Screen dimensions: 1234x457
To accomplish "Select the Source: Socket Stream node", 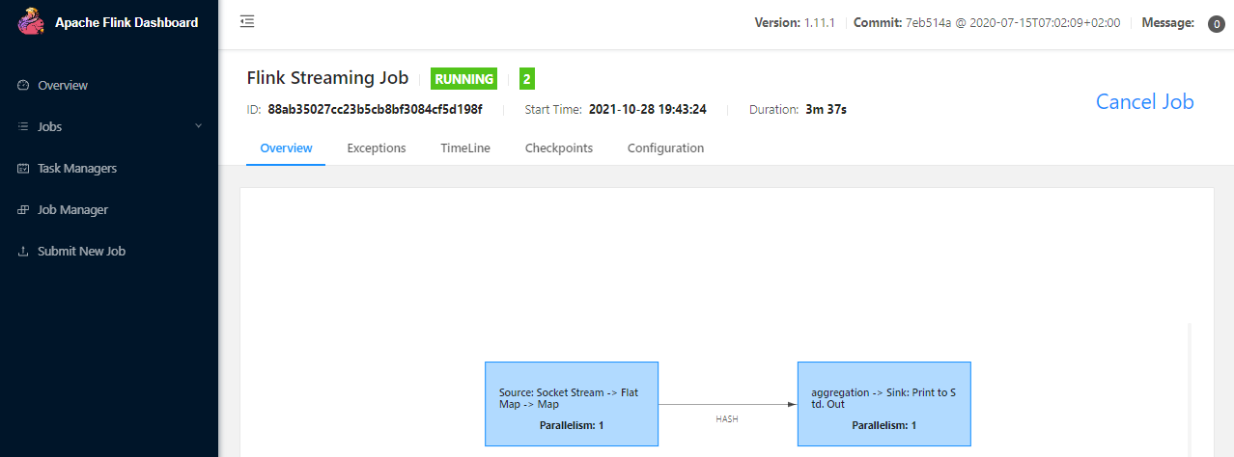I will 572,404.
